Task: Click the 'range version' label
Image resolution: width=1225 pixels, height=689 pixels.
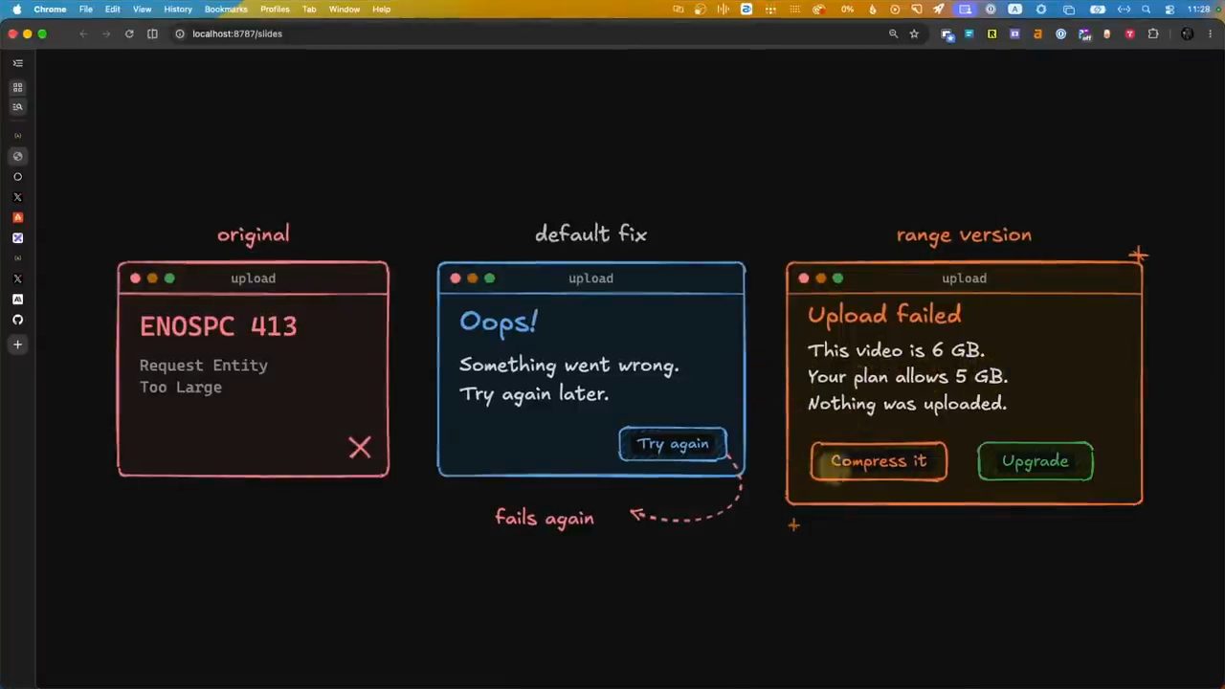Action: click(964, 235)
